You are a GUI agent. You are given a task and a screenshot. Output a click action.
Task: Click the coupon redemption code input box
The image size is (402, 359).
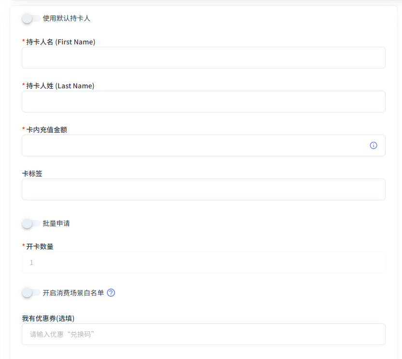pos(203,334)
